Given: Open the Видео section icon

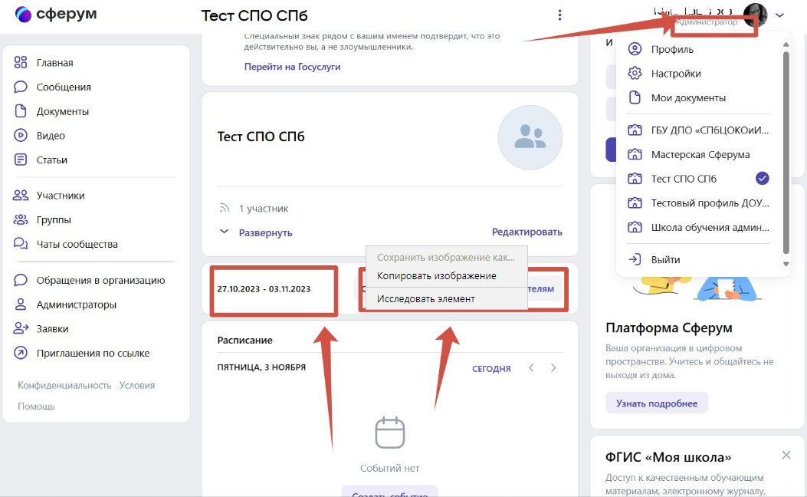Looking at the screenshot, I should [21, 136].
